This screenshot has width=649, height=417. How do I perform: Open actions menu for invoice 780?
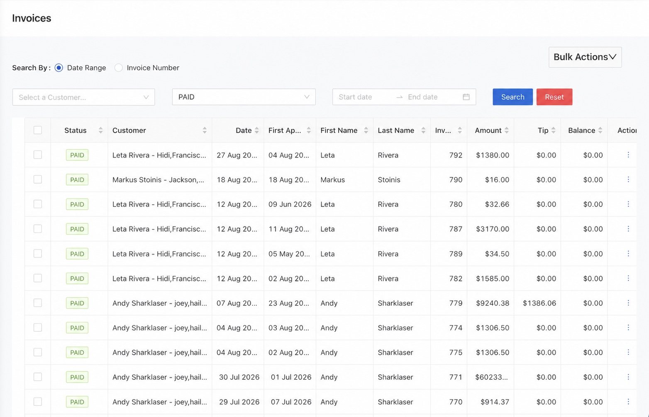click(x=628, y=204)
